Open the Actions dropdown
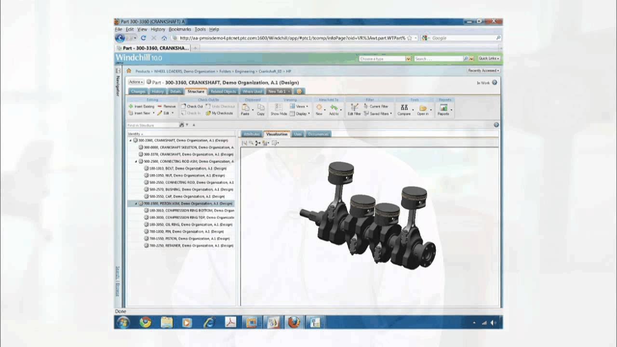Image resolution: width=617 pixels, height=347 pixels. 136,82
